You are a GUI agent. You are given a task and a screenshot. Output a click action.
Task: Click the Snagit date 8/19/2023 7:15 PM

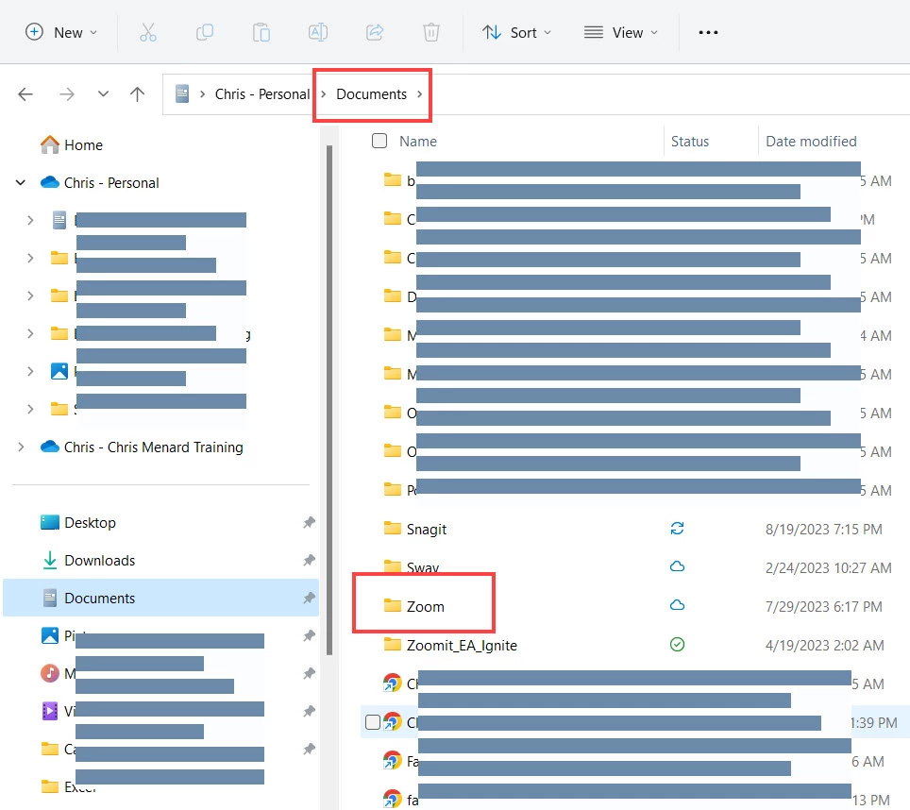coord(823,530)
